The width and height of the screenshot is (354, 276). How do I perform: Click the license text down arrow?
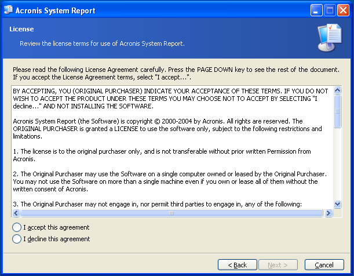pyautogui.click(x=338, y=204)
